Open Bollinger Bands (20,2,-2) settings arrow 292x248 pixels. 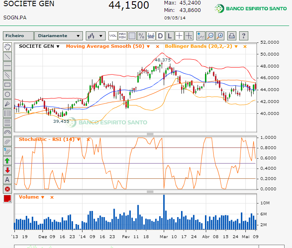[236, 47]
